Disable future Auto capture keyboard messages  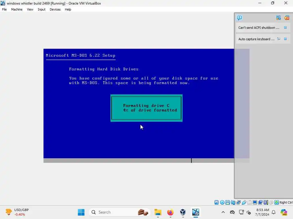click(279, 39)
